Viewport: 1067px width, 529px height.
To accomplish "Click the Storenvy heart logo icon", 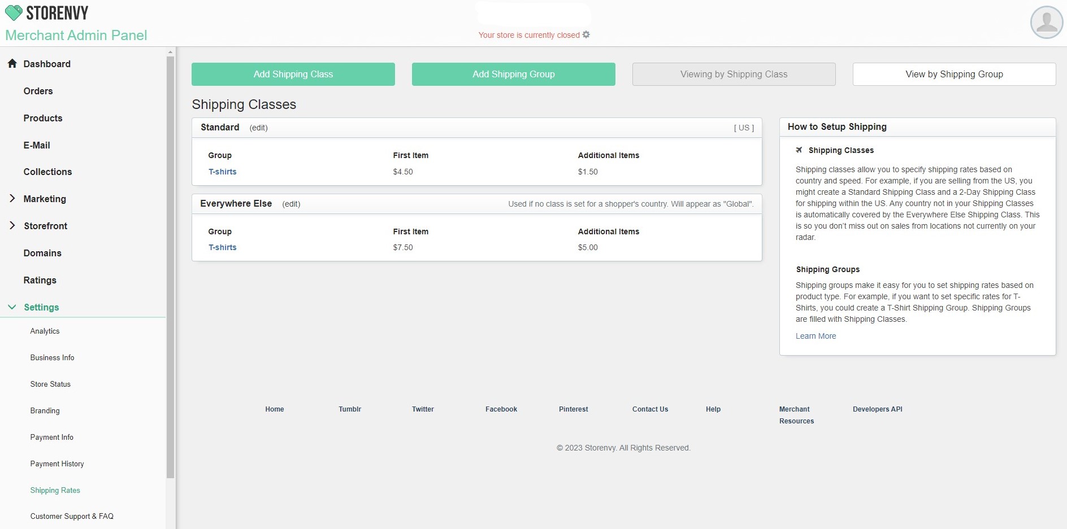I will click(x=14, y=12).
